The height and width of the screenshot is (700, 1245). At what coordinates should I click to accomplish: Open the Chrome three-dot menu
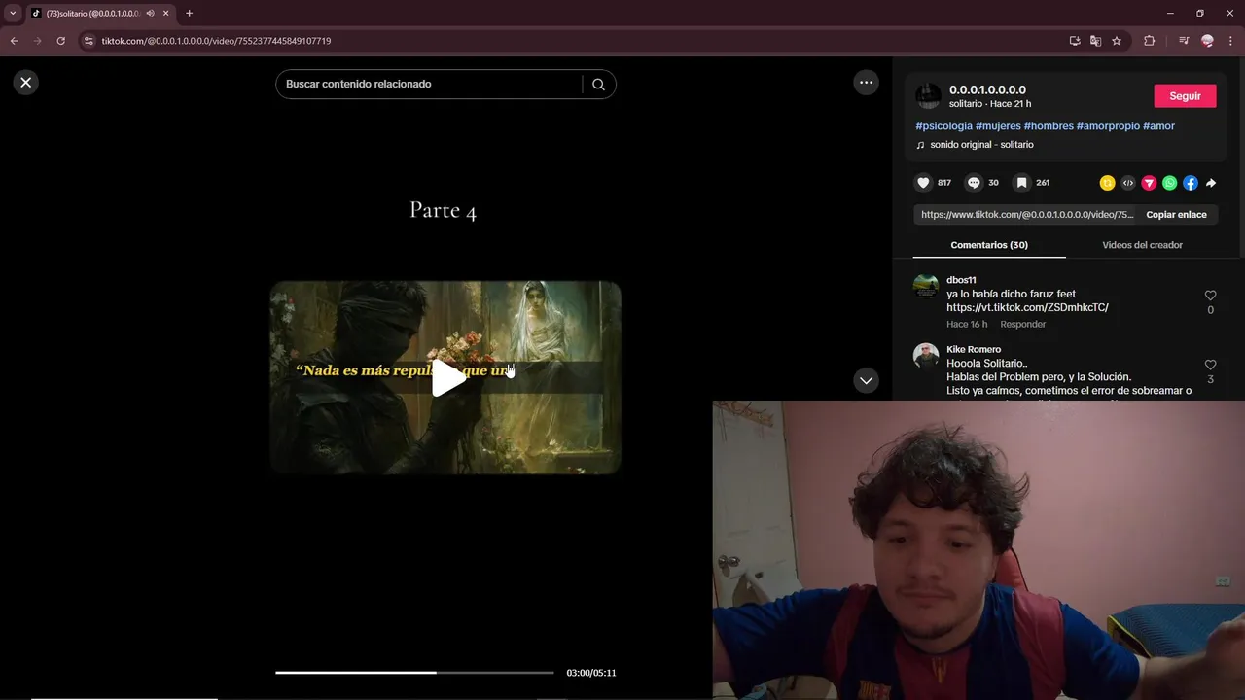(1231, 41)
